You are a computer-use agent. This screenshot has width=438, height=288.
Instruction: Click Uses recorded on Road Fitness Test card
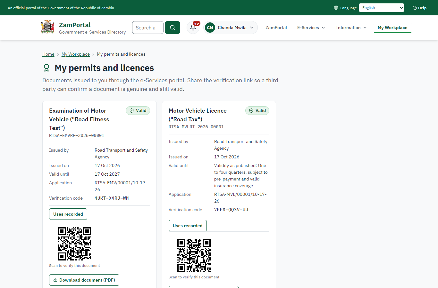tap(68, 214)
